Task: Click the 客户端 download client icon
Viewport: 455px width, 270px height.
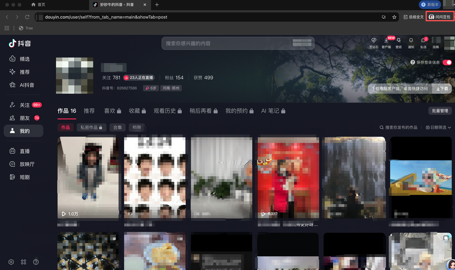Action: (x=386, y=41)
